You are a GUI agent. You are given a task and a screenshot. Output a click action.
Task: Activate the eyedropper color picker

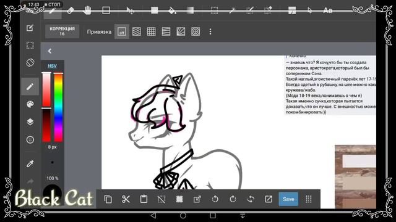[30, 163]
